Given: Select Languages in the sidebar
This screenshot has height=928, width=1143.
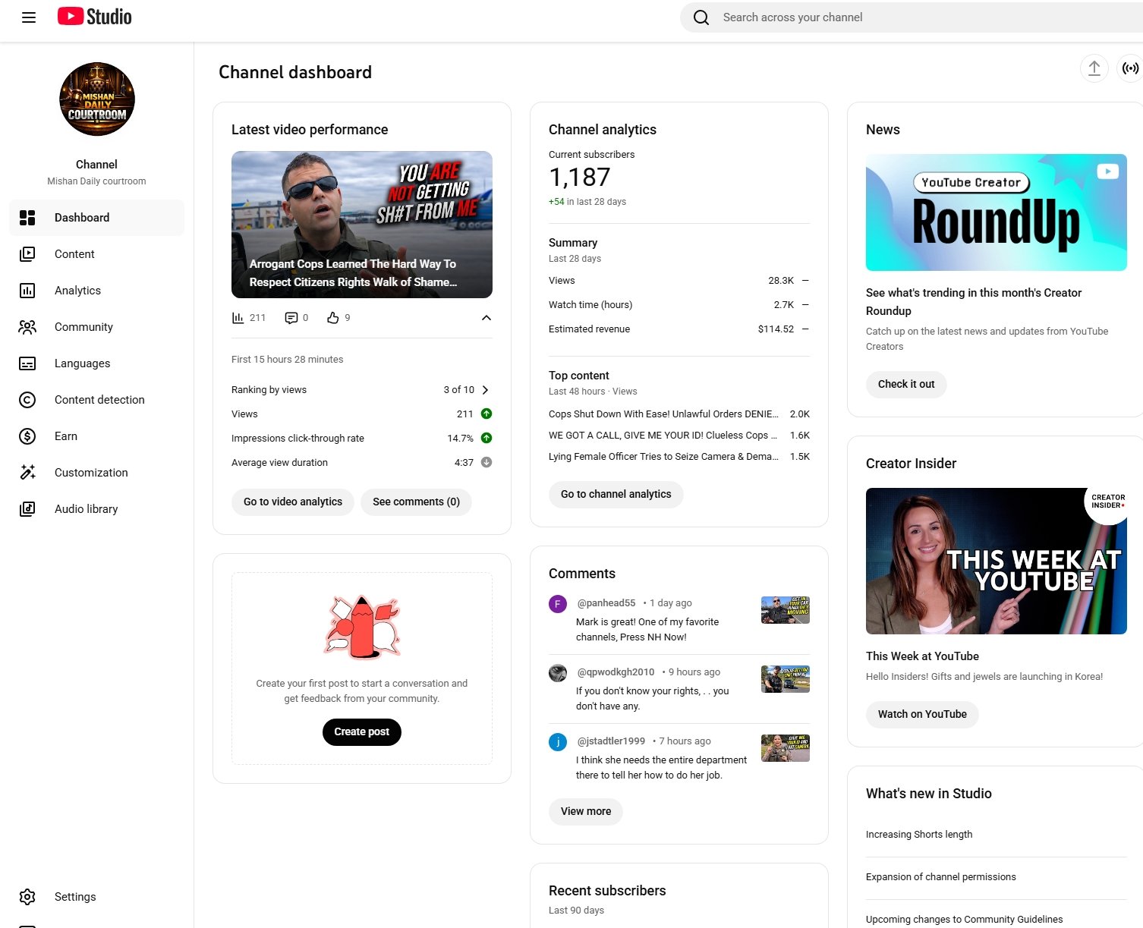Looking at the screenshot, I should (x=82, y=363).
